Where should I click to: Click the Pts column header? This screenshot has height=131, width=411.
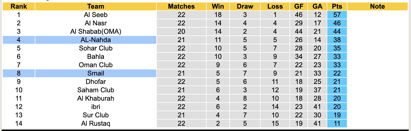coord(337,6)
